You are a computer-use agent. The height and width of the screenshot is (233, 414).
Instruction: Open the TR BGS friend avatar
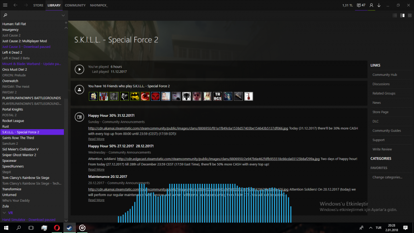pos(218,97)
